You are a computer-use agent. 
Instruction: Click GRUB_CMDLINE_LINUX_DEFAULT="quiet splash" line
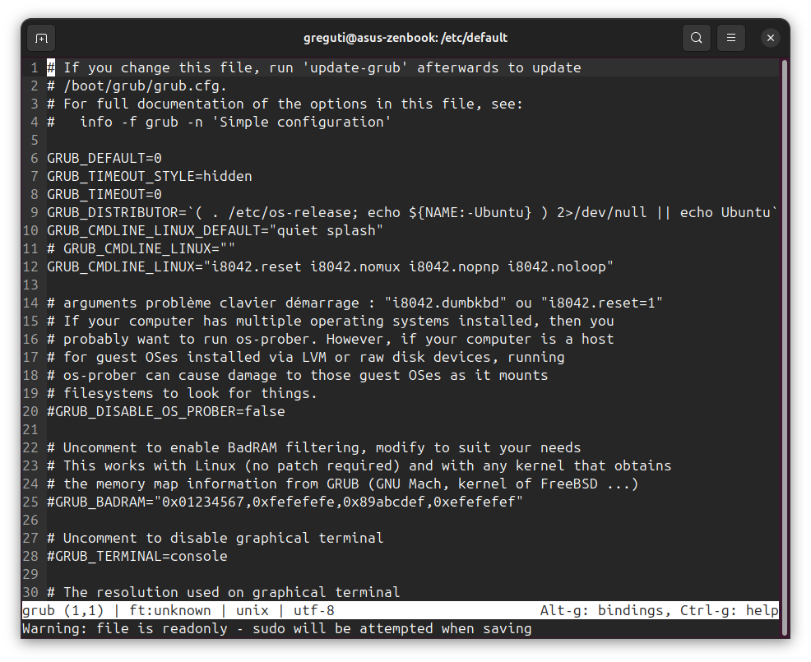(x=215, y=230)
